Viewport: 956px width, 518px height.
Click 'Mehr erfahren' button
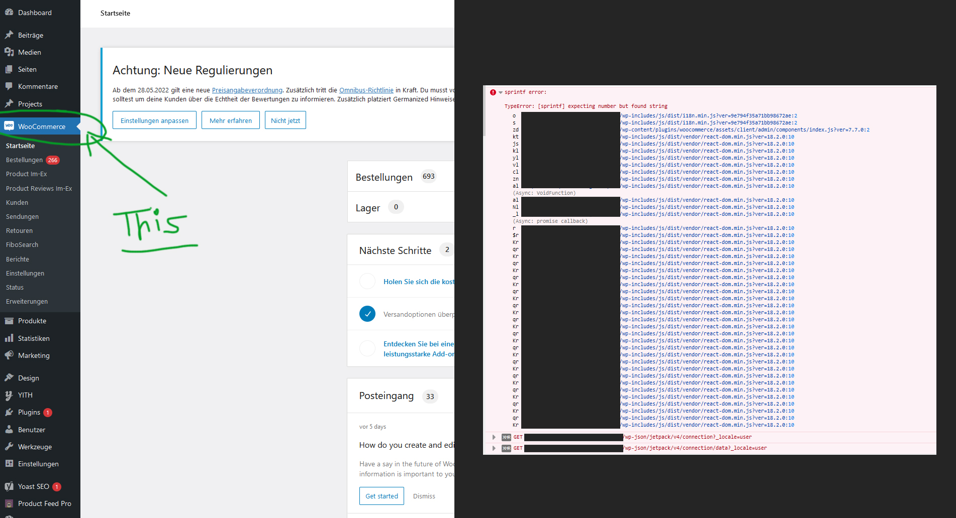point(231,120)
